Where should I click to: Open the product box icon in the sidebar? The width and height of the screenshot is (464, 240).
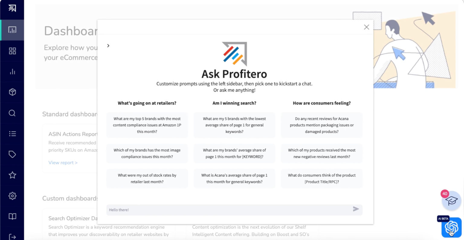click(x=12, y=92)
